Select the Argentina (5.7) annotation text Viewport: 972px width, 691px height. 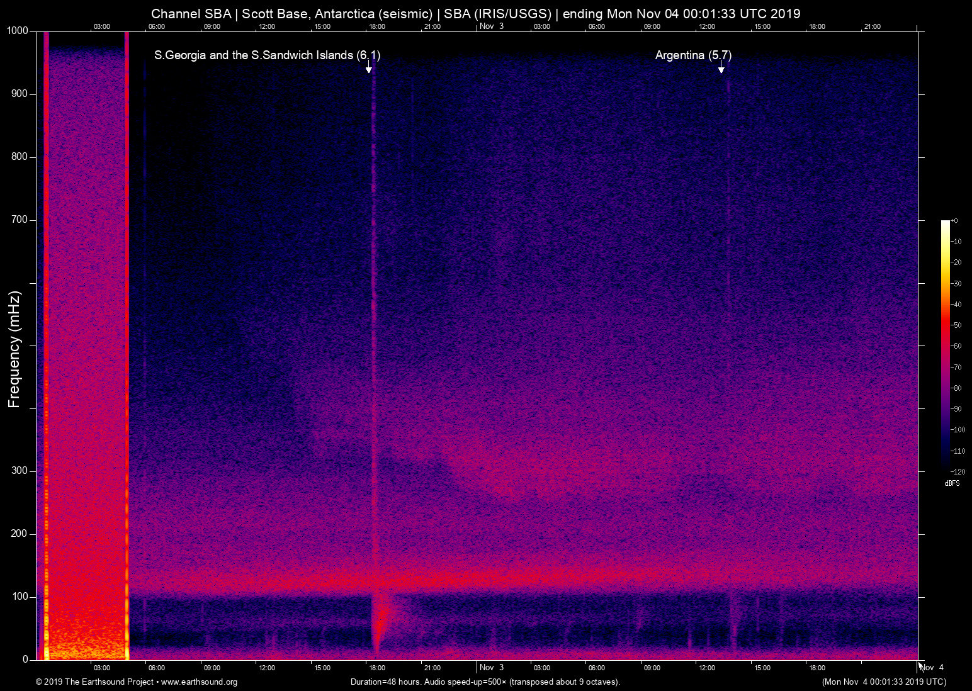click(x=693, y=55)
